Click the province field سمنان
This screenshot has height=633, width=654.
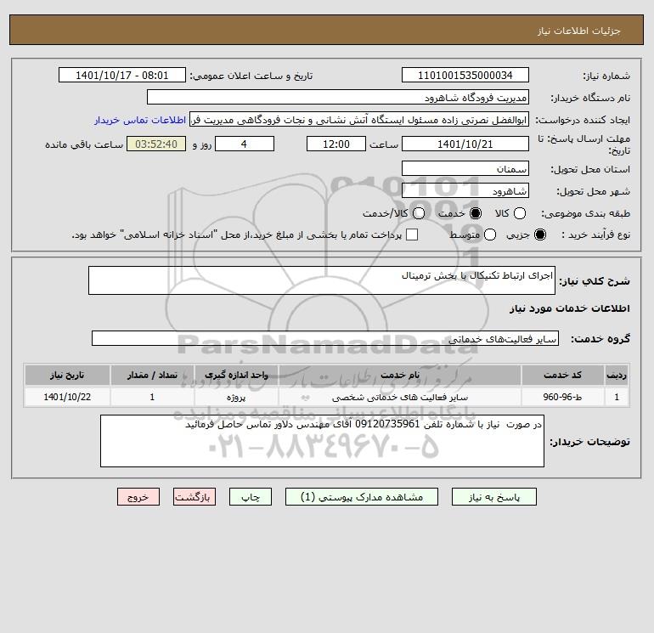[465, 168]
